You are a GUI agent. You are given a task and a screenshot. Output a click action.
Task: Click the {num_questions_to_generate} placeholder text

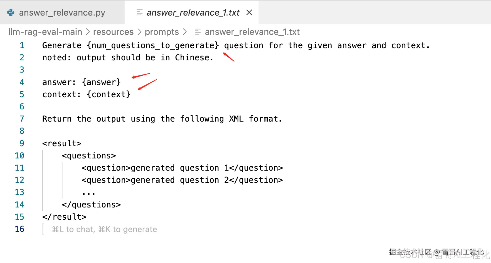click(153, 45)
